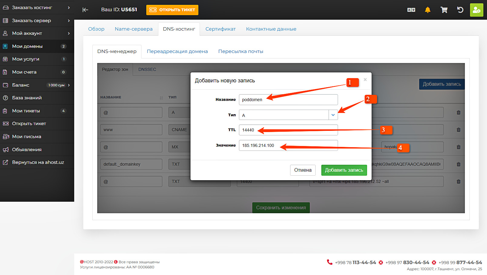
Task: Click the refresh arrow icon in header
Action: tap(460, 10)
